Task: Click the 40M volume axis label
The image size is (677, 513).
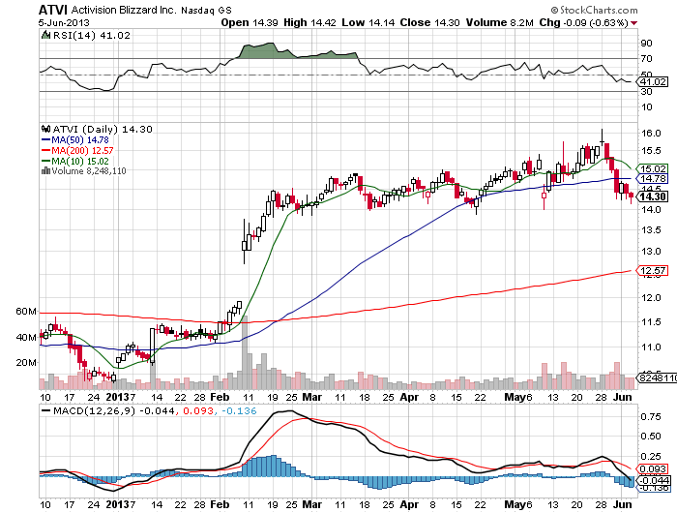Action: coord(26,337)
